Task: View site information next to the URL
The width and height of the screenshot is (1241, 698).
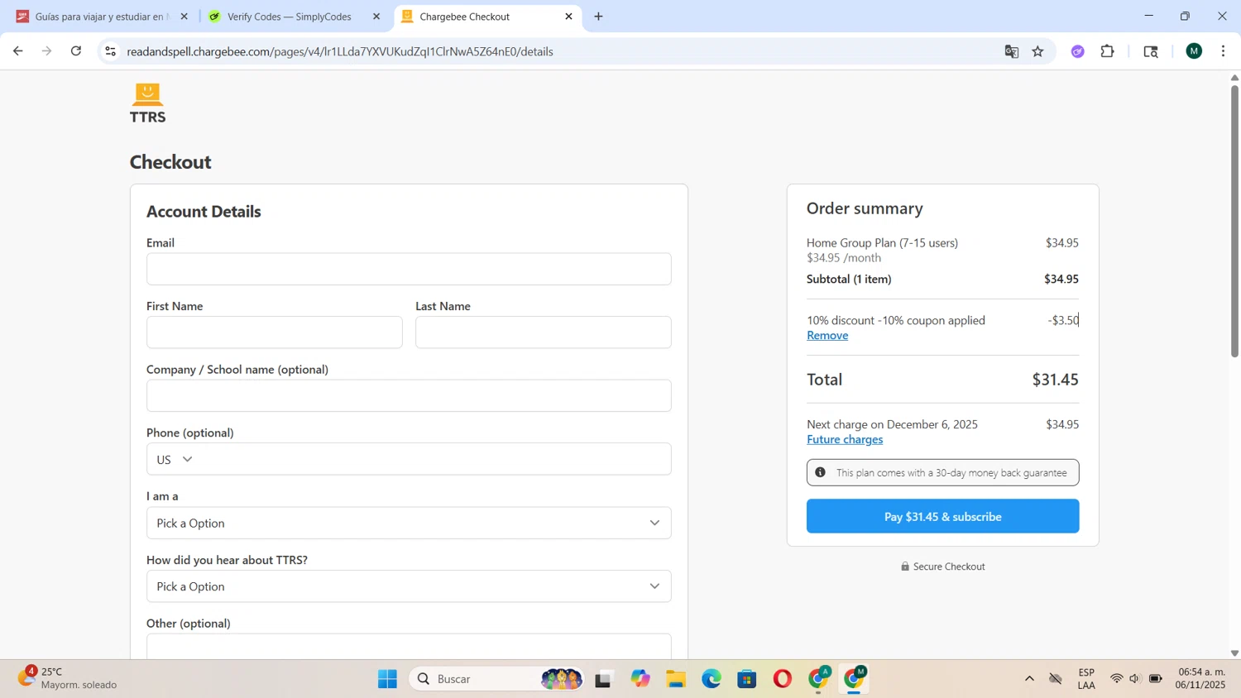Action: tap(110, 51)
